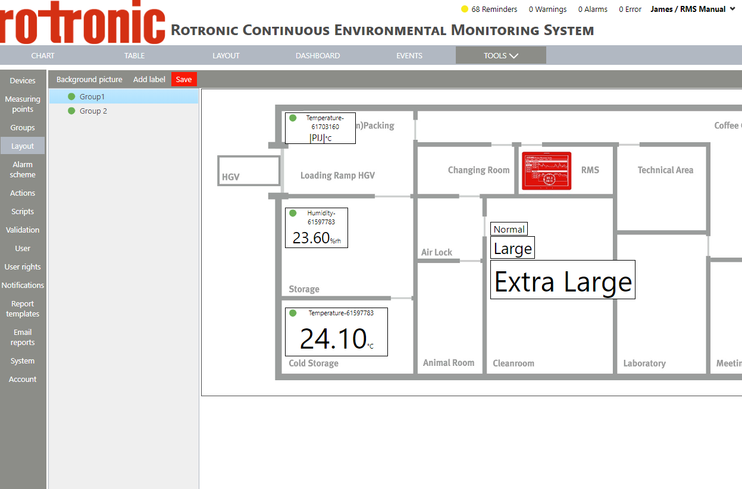Click the 24.10 °C temperature value
Screen dimensions: 742x489
click(337, 338)
